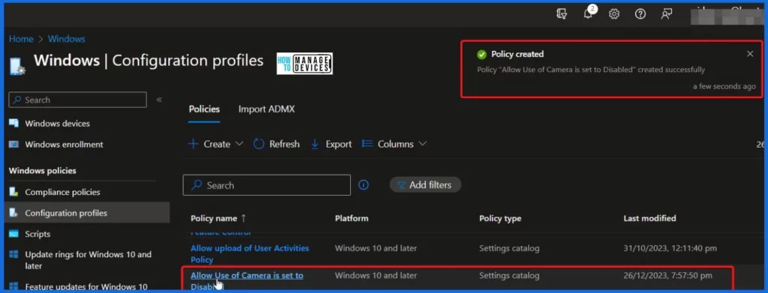Go to Home breadcrumb
This screenshot has width=768, height=293.
pyautogui.click(x=21, y=39)
